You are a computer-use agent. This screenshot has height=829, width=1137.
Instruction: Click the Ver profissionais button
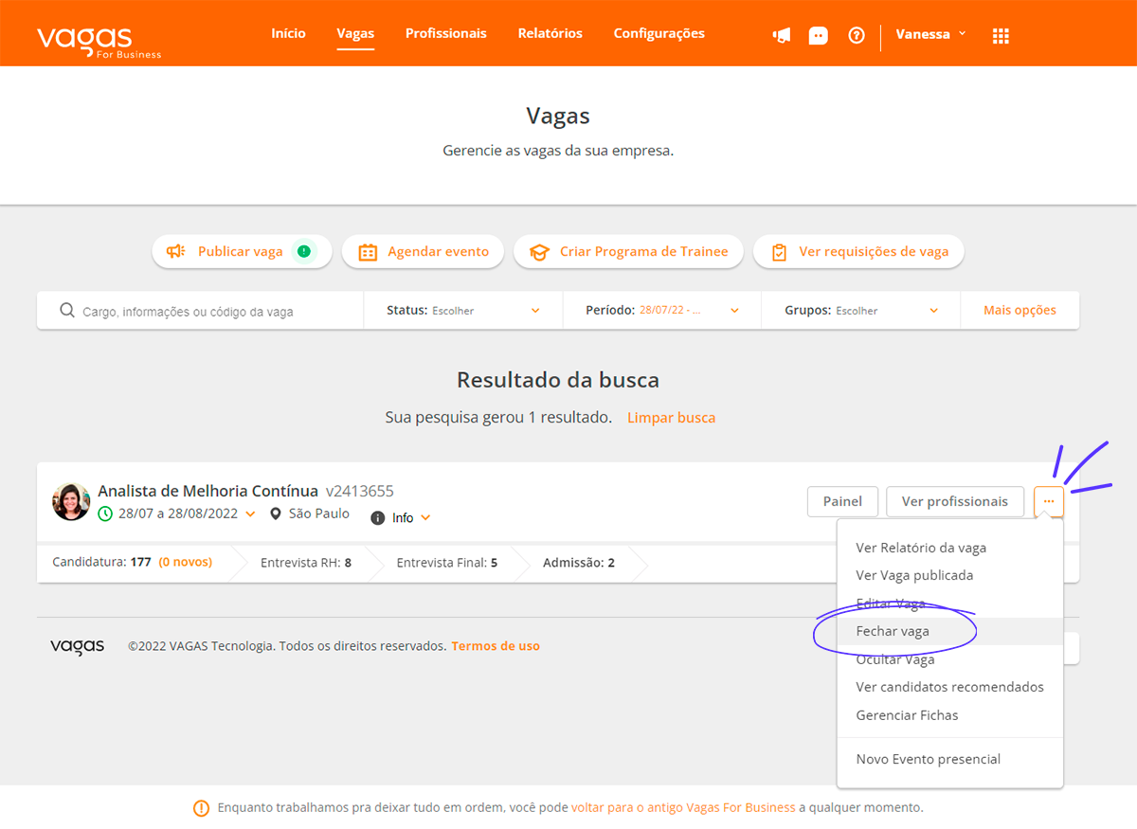click(955, 501)
